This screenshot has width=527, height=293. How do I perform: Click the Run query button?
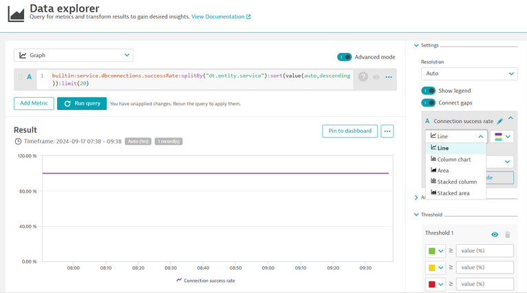click(82, 104)
